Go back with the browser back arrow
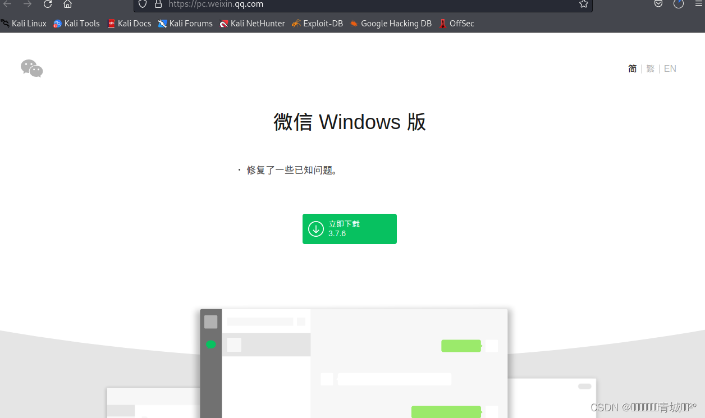Screen dimensions: 705x418 click(x=7, y=4)
